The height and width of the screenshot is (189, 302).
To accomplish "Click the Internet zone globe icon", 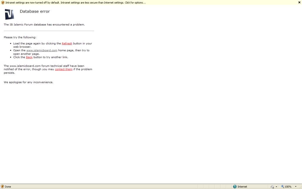I will coord(235,187).
